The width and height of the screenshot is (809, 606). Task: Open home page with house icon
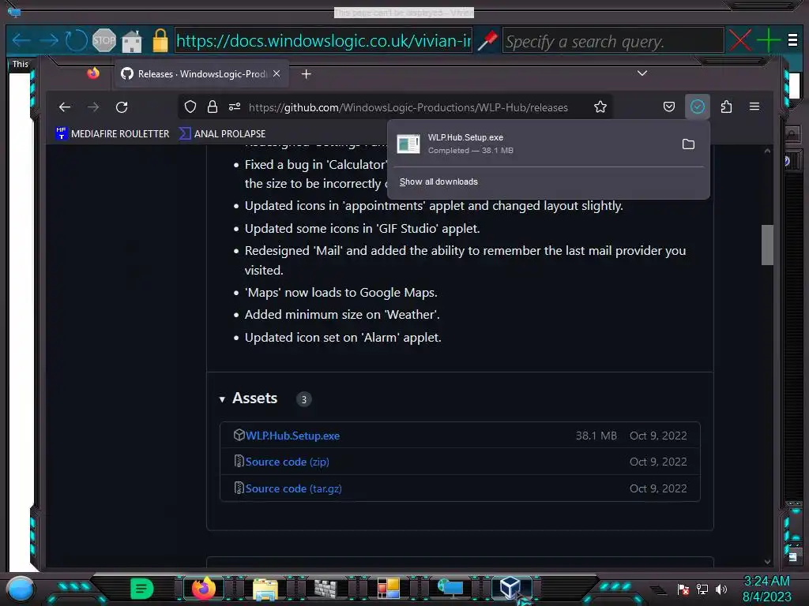pyautogui.click(x=132, y=41)
